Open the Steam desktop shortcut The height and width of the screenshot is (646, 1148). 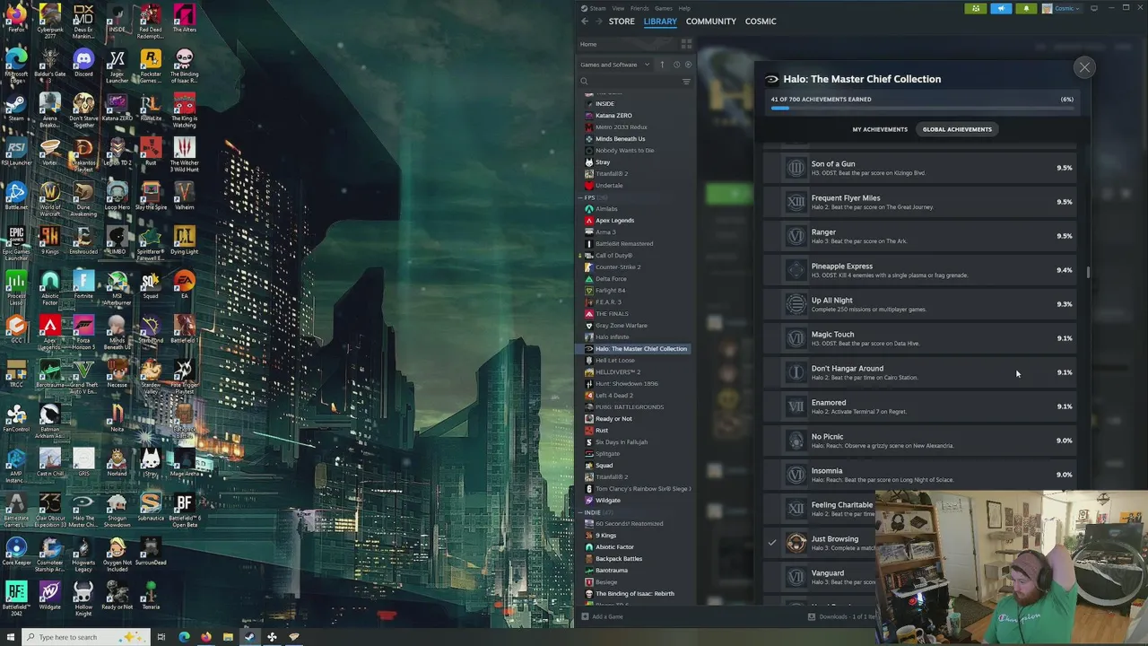click(16, 108)
